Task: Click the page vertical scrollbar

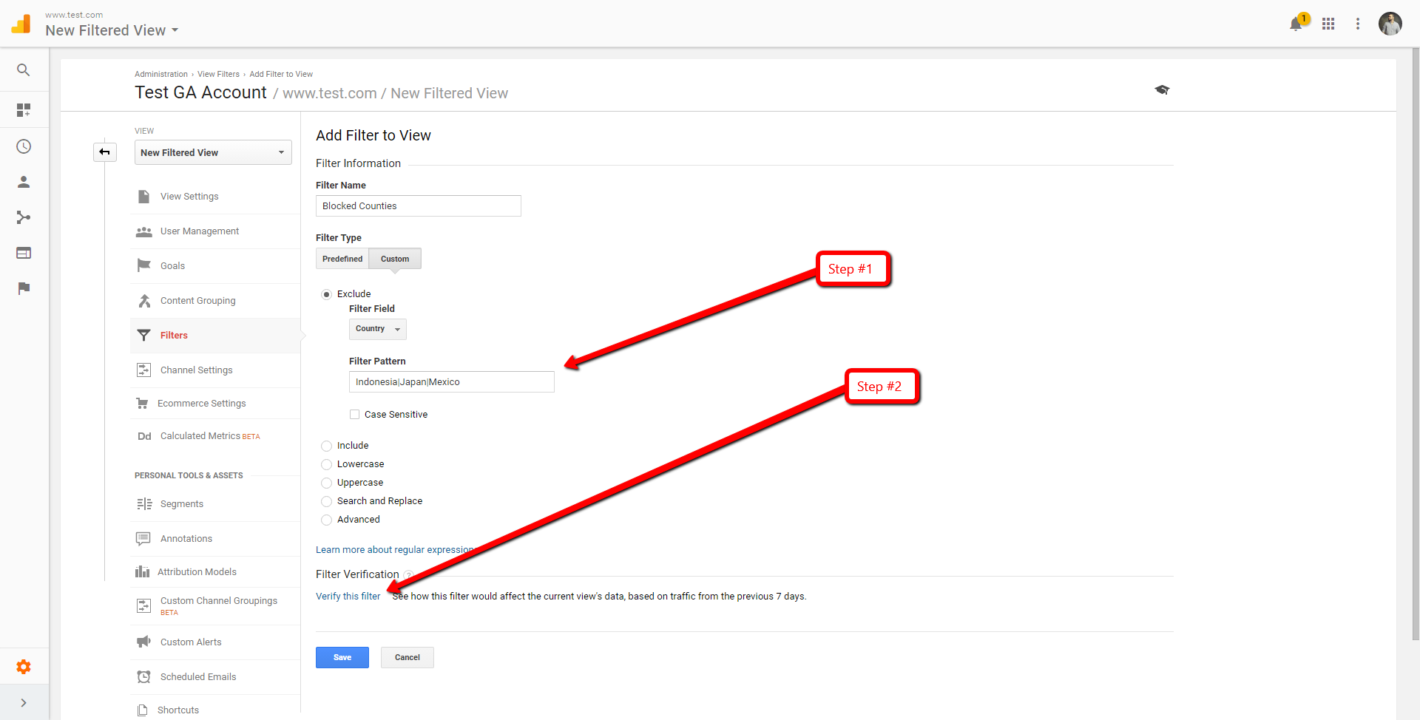Action: pyautogui.click(x=1416, y=344)
